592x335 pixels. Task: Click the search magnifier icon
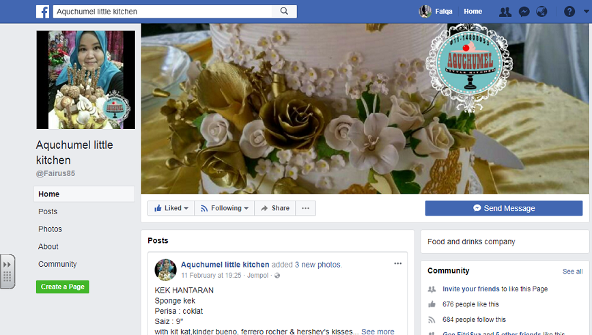pyautogui.click(x=283, y=12)
